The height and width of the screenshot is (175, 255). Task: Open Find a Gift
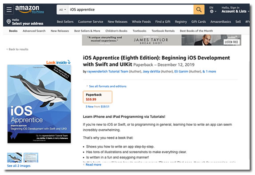[x=163, y=22]
